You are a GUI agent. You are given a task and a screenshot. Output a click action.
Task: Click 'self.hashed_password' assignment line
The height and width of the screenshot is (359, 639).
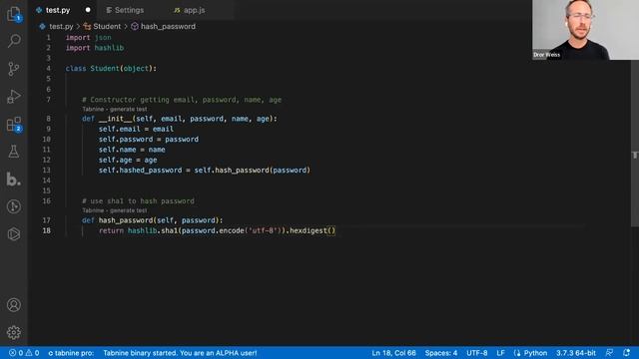pyautogui.click(x=204, y=171)
